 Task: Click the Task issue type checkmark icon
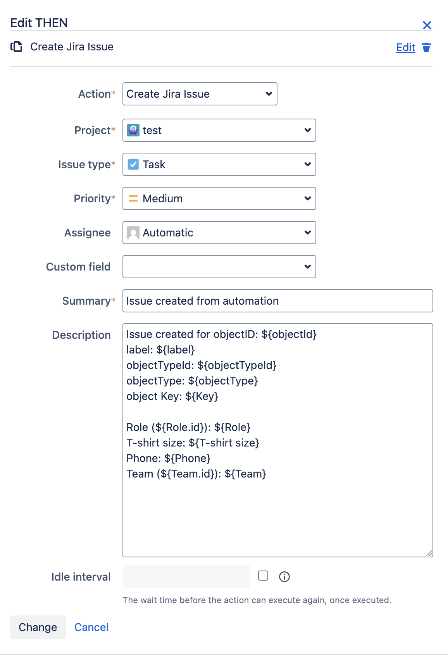(133, 164)
